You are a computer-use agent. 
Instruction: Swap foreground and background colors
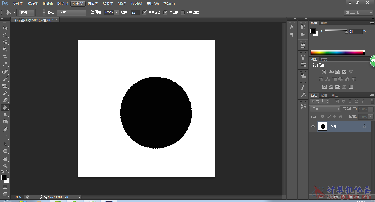pyautogui.click(x=7, y=172)
